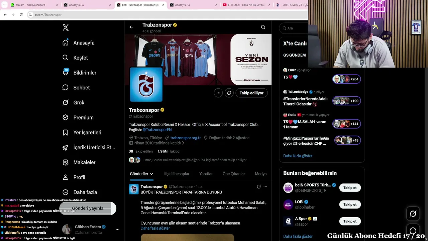Open Sohbet chat icon
This screenshot has width=428, height=241.
pyautogui.click(x=66, y=87)
